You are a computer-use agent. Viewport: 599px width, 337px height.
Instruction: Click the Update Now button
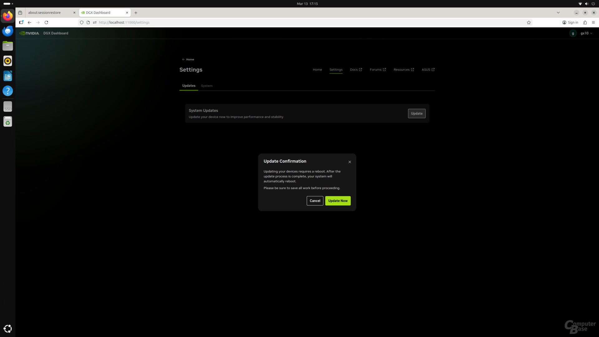(338, 201)
